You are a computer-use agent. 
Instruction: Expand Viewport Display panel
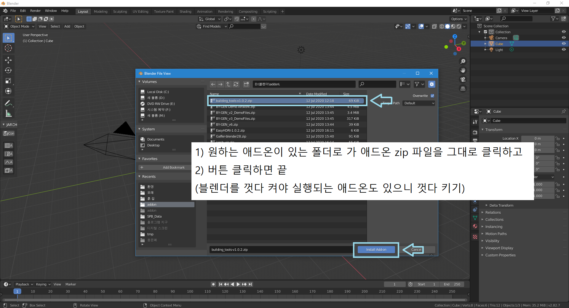[x=499, y=248]
